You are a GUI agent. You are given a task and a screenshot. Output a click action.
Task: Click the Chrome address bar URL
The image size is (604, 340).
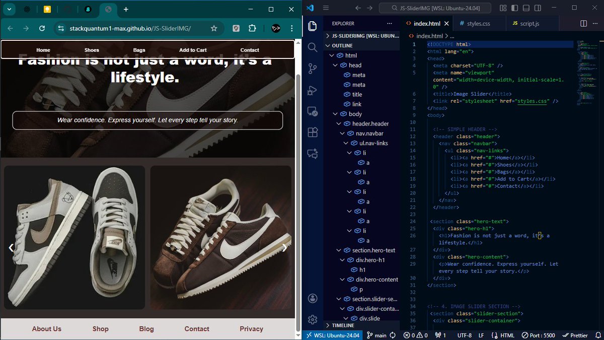click(x=130, y=28)
